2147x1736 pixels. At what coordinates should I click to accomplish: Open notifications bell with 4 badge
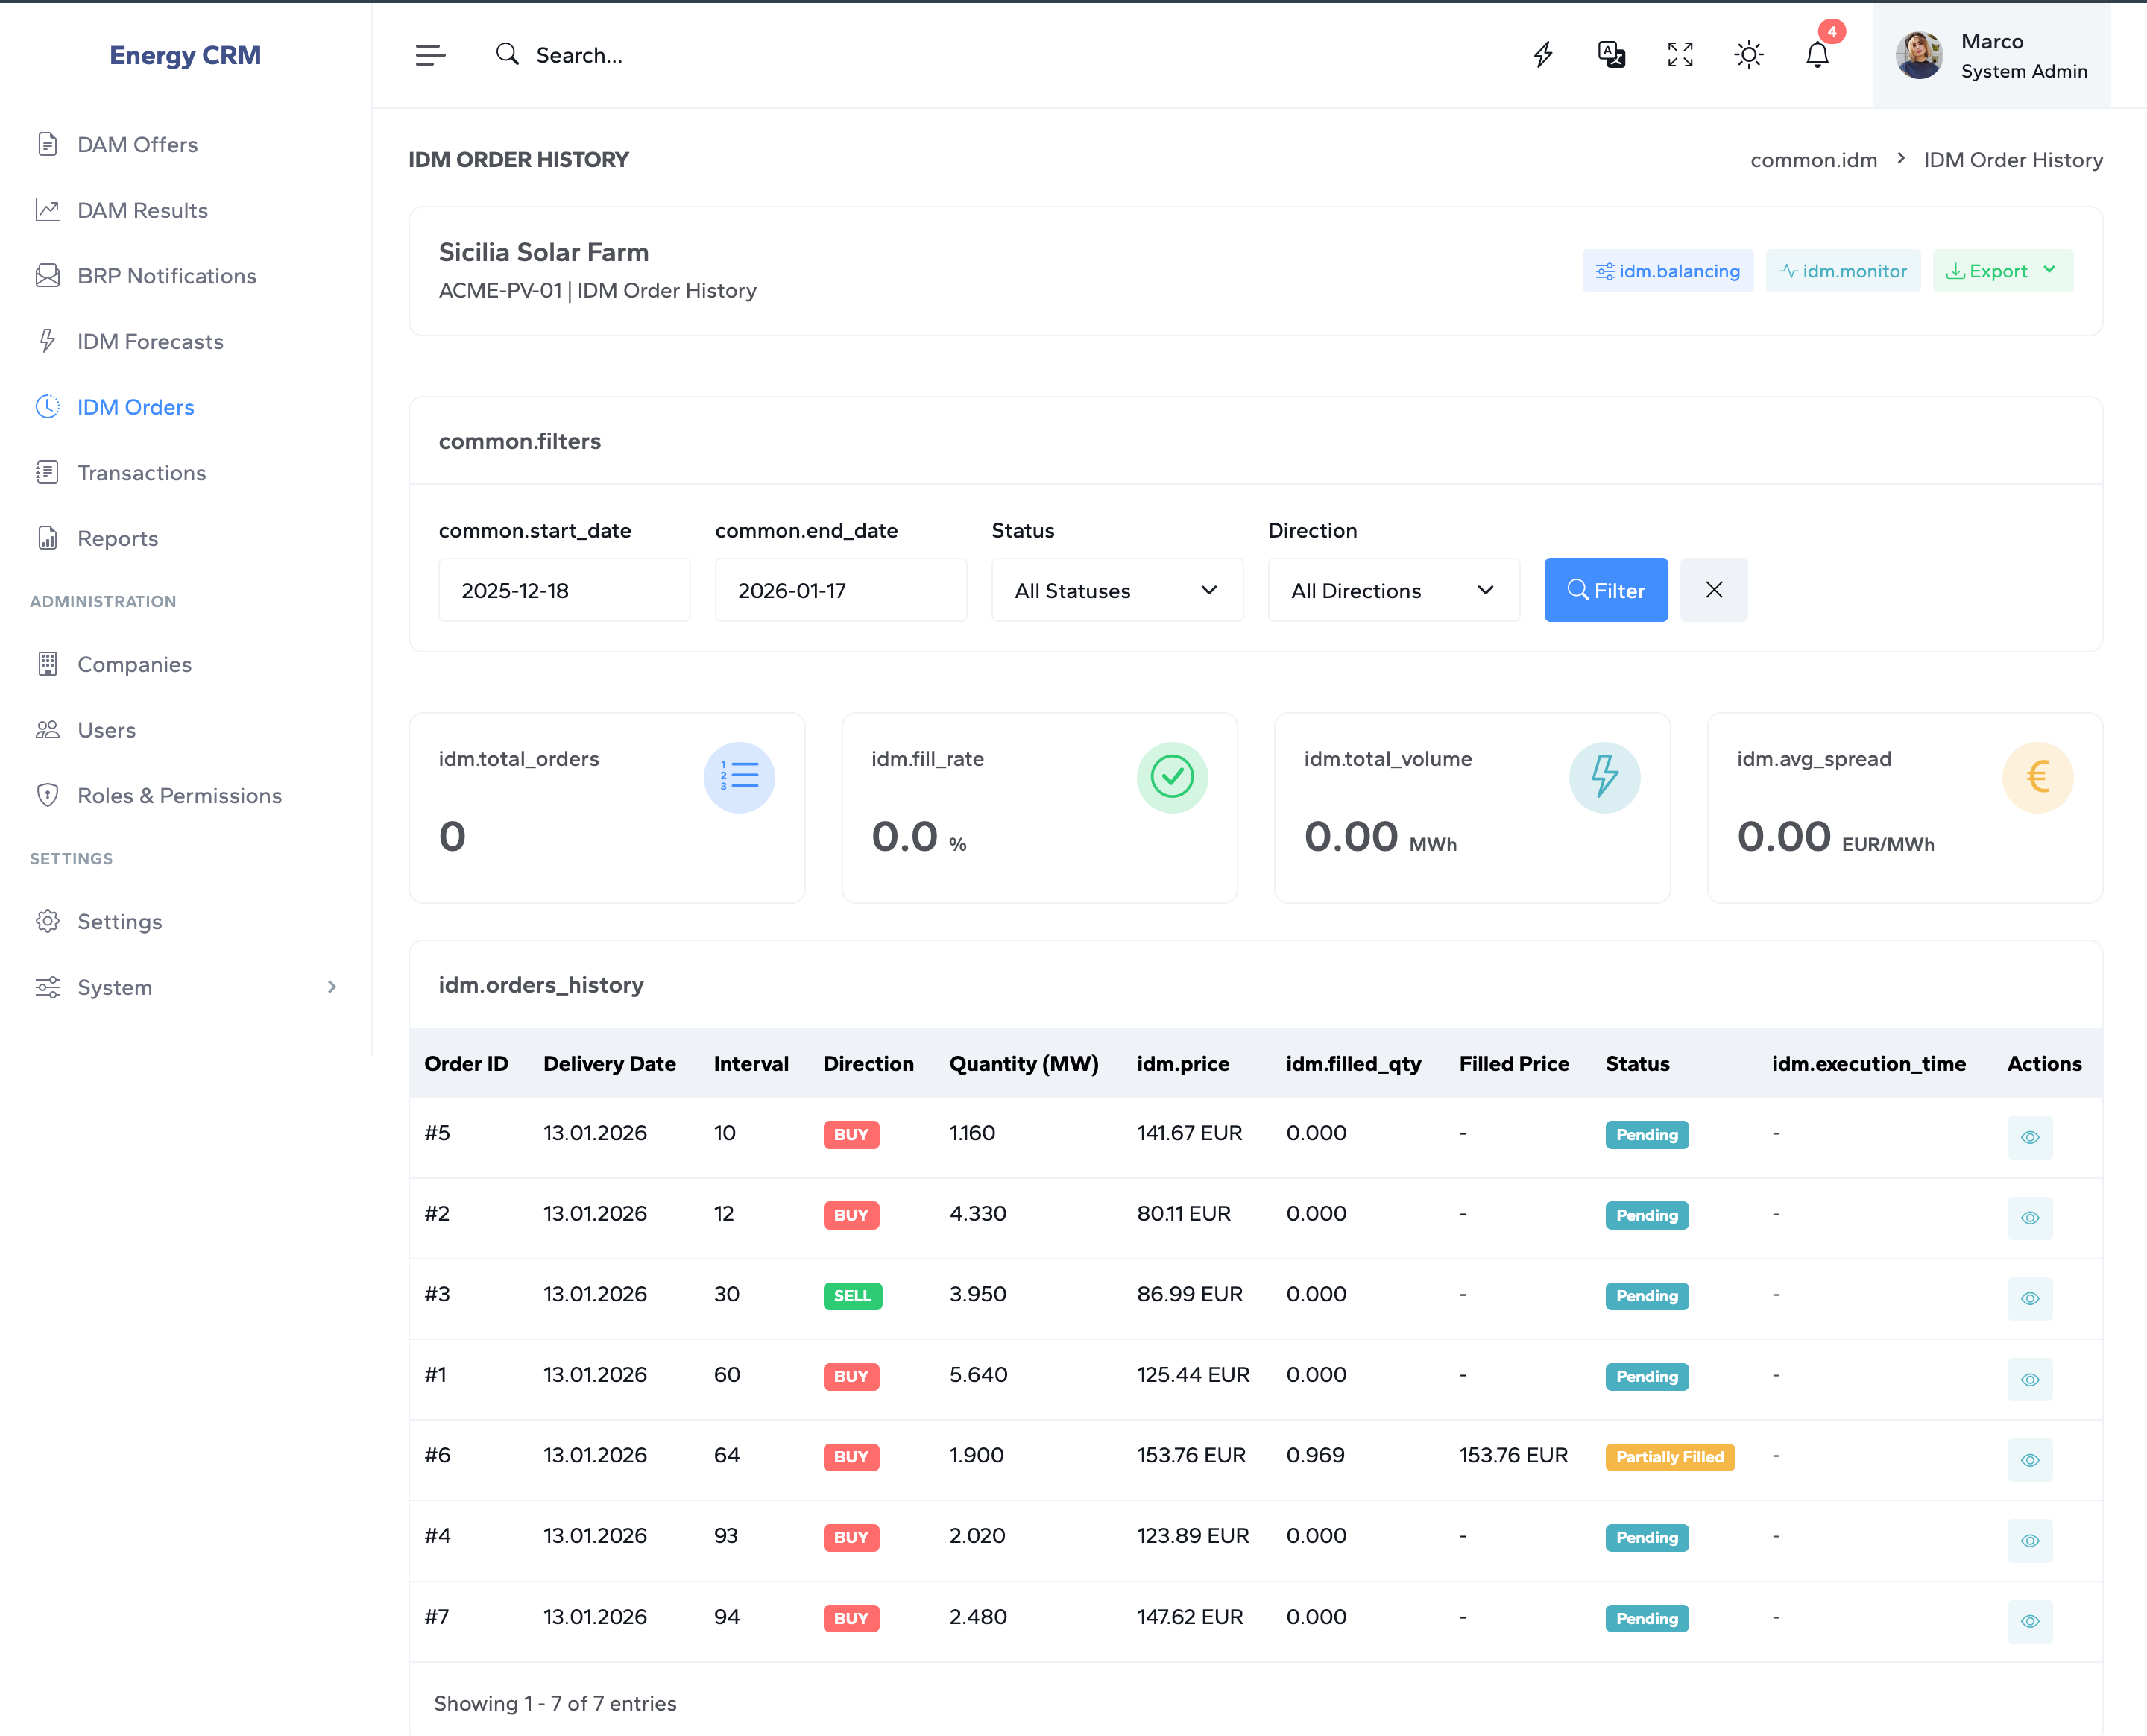pos(1817,55)
